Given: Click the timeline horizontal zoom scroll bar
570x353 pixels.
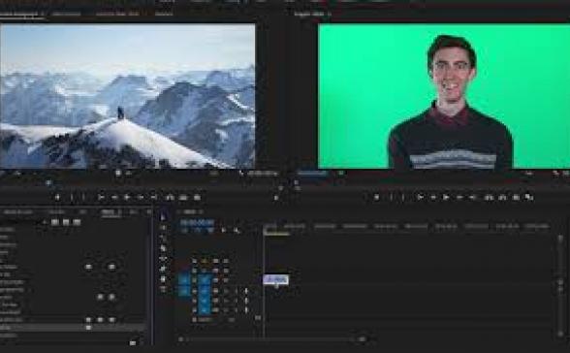Looking at the screenshot, I should click(271, 339).
